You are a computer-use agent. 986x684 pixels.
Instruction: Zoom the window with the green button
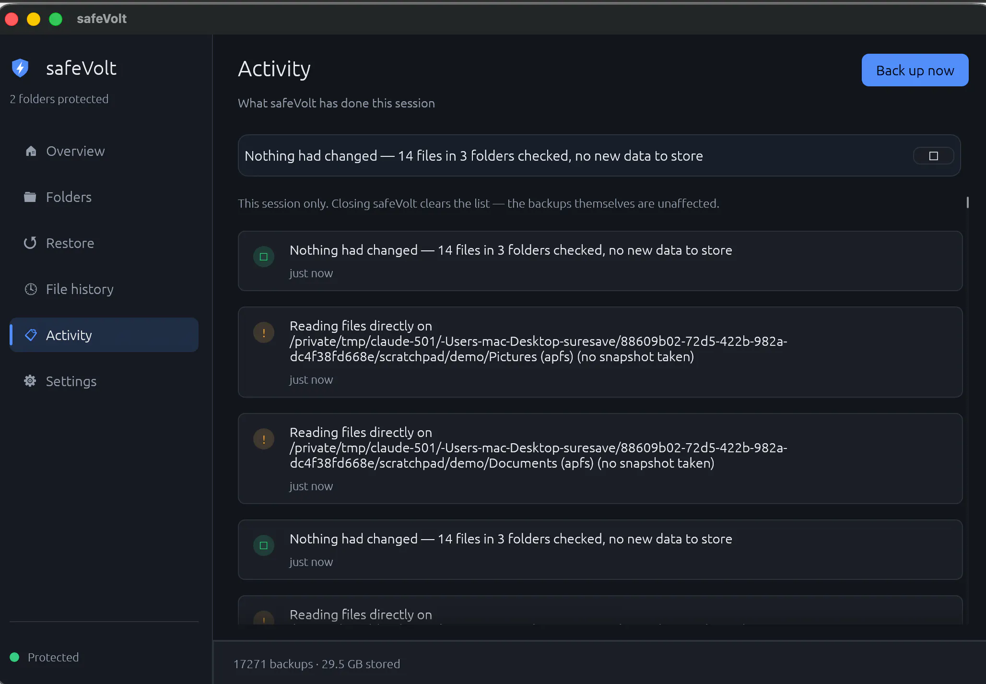click(56, 19)
